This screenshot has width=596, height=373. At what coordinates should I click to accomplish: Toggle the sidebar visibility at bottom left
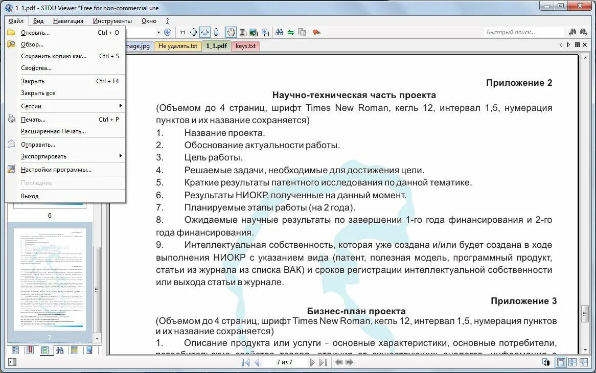12,362
